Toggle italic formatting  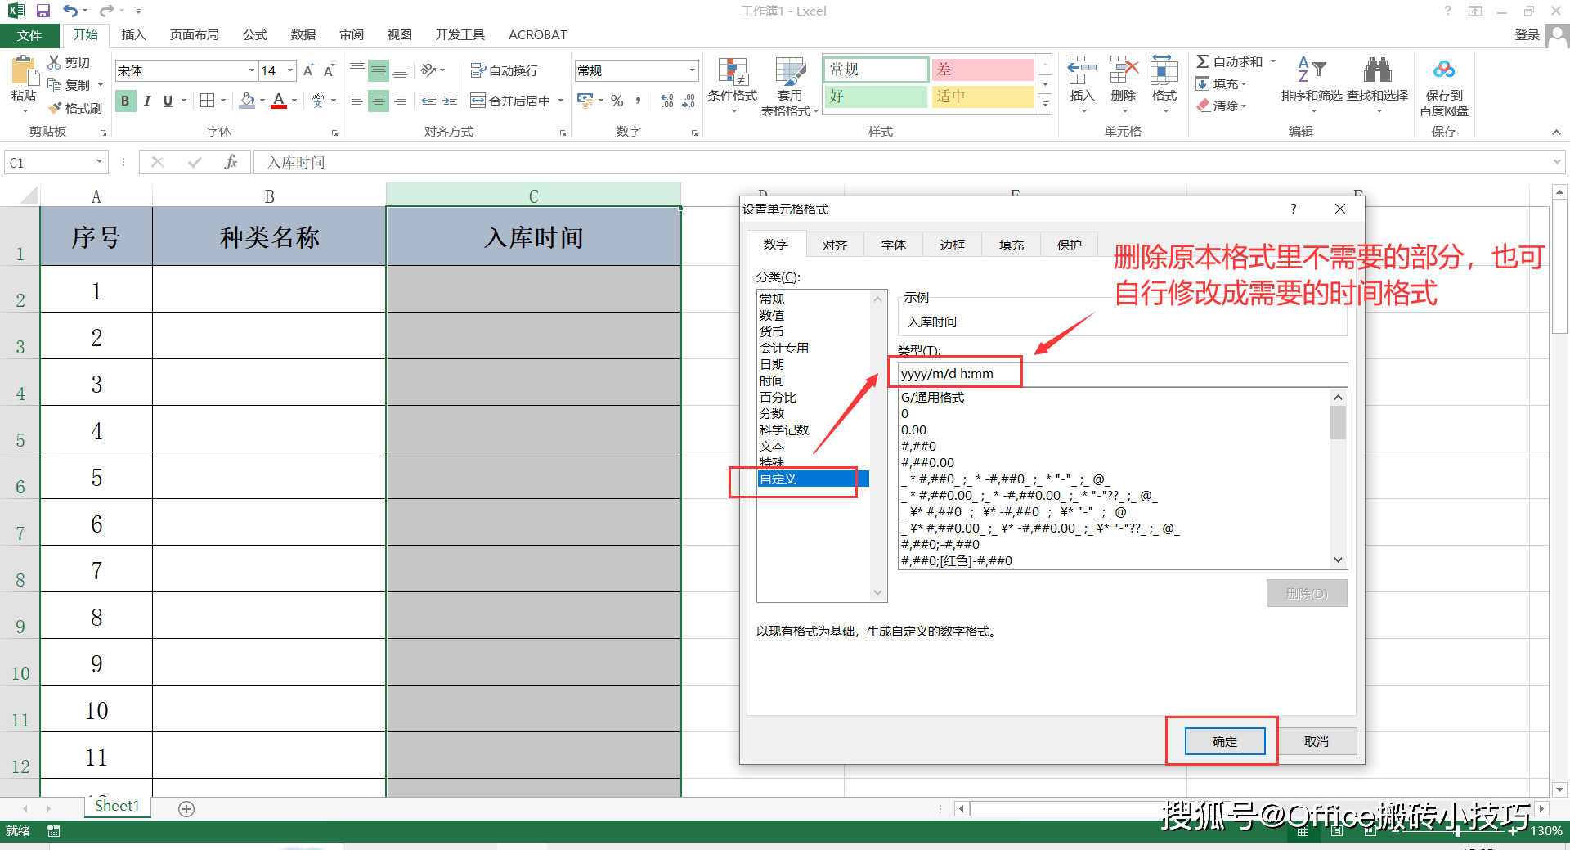click(147, 101)
